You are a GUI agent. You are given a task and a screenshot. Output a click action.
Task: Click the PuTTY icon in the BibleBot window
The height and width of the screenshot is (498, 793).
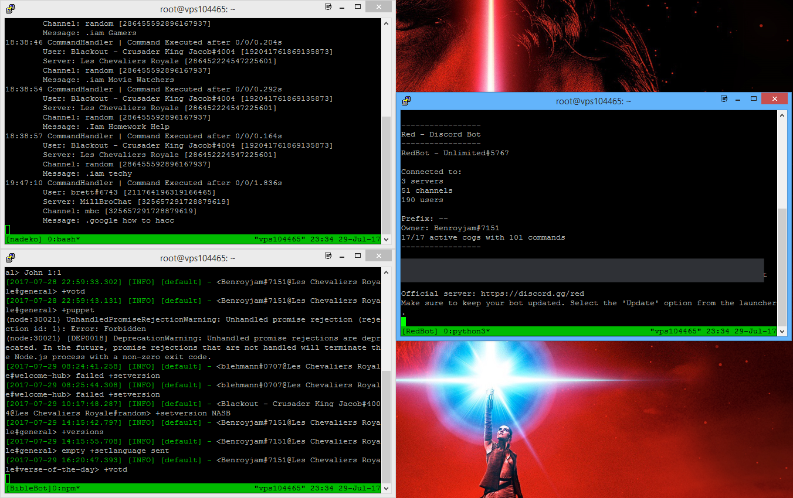point(10,258)
